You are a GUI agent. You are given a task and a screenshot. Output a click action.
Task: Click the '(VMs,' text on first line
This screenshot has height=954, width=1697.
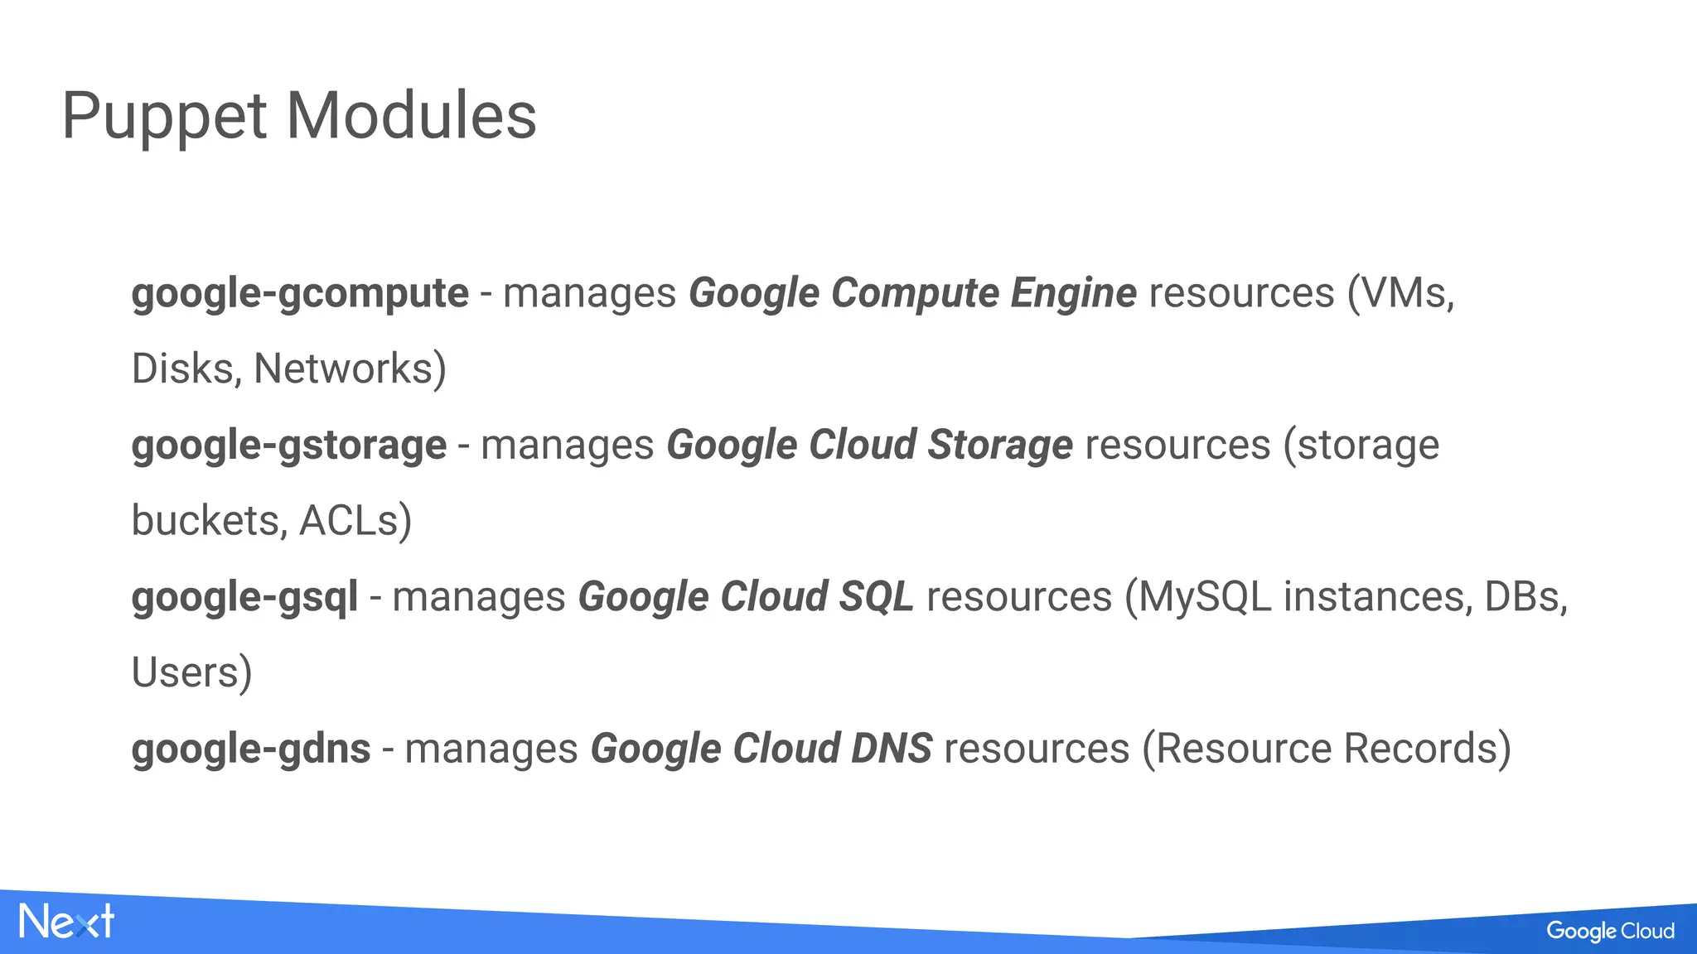1400,294
